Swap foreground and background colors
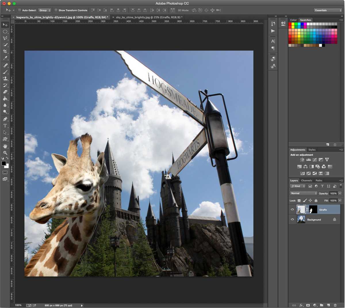The width and height of the screenshot is (345, 308). [7, 158]
